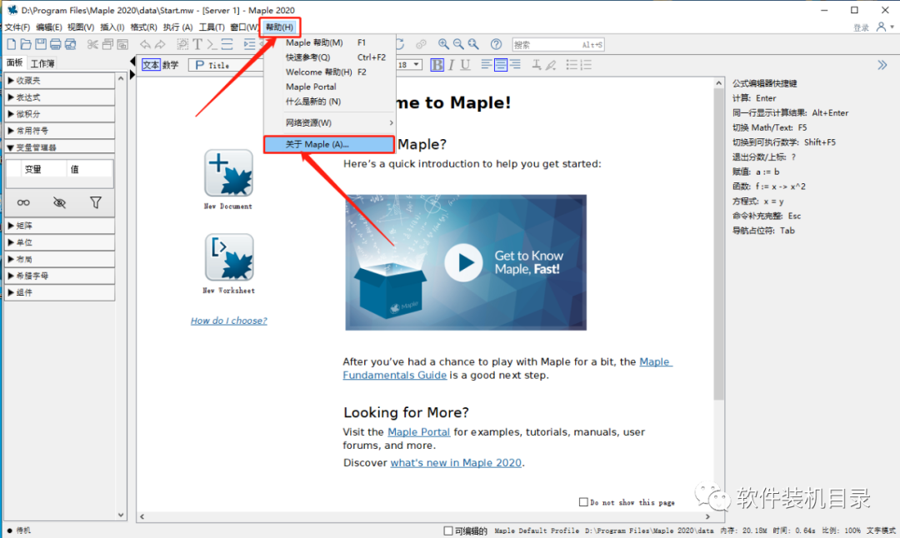The width and height of the screenshot is (900, 538).
Task: Expand the 单位 palette
Action: point(60,242)
